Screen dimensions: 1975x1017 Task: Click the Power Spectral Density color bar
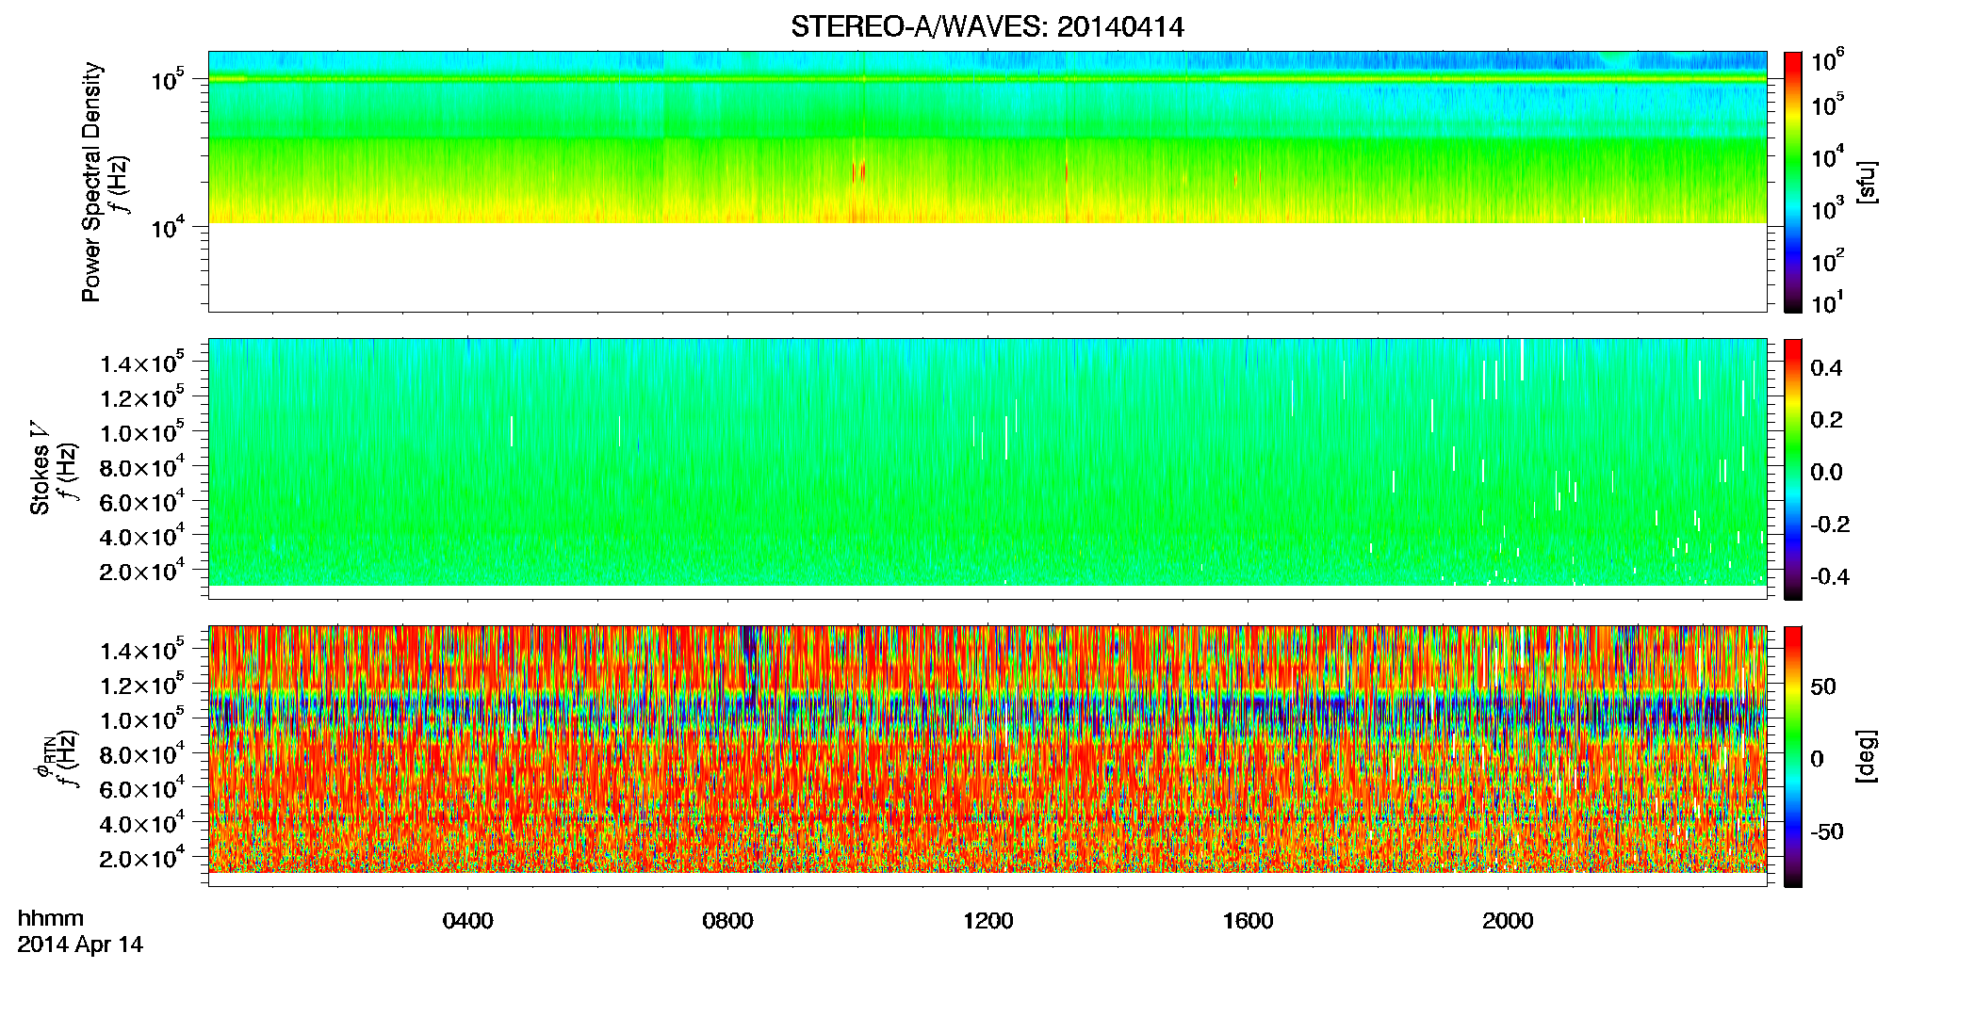click(x=1793, y=182)
